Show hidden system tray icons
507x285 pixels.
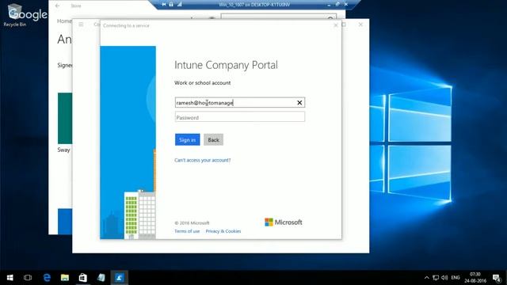(x=426, y=278)
